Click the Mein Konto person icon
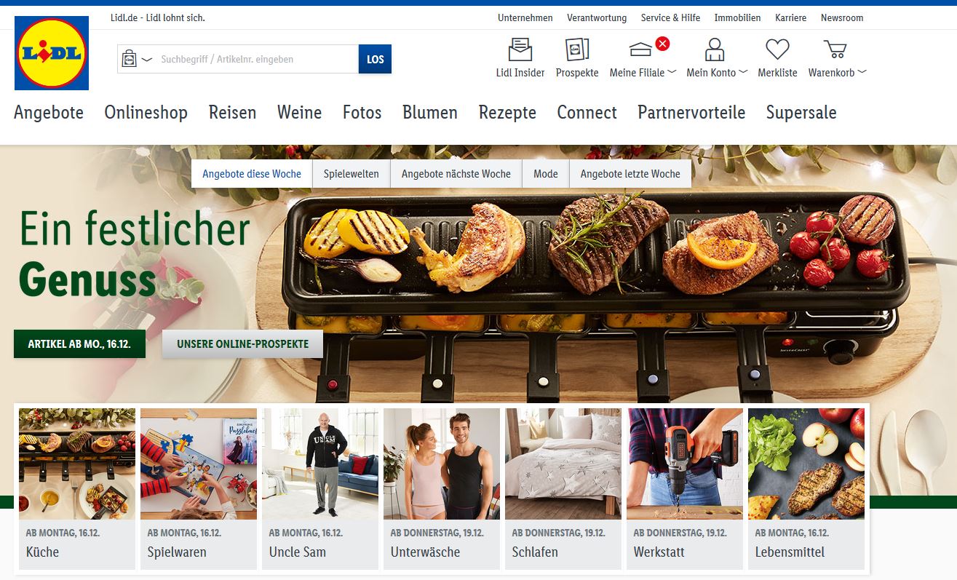This screenshot has height=580, width=957. click(715, 50)
